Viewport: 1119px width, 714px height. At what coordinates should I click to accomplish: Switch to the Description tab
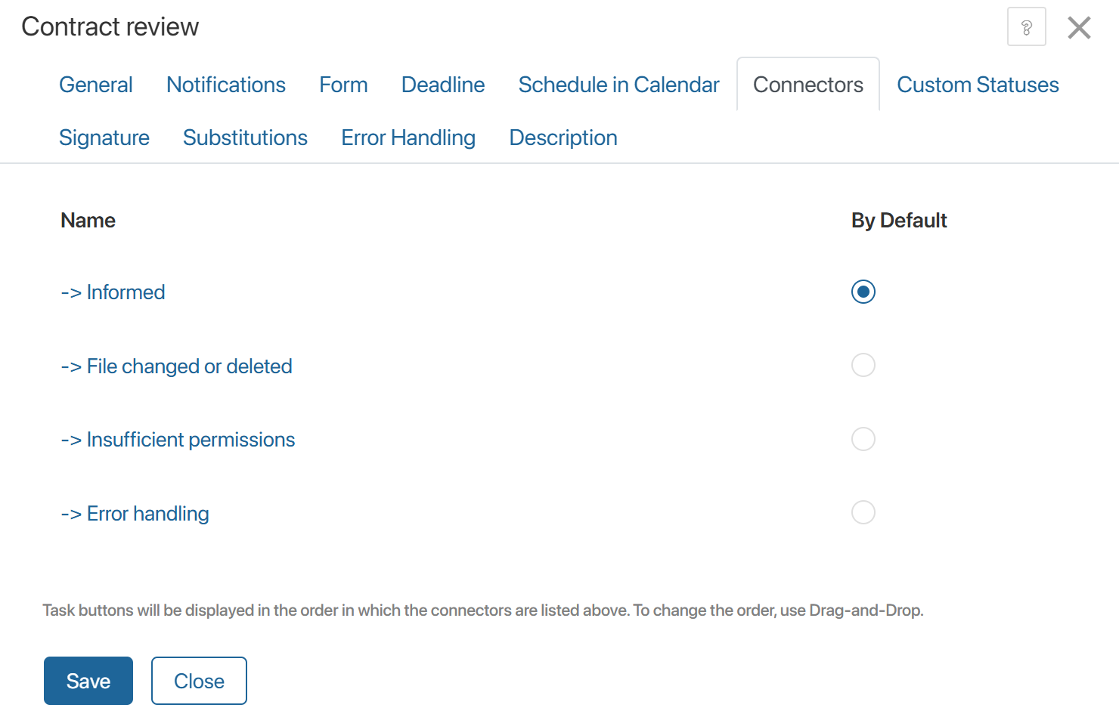coord(563,138)
